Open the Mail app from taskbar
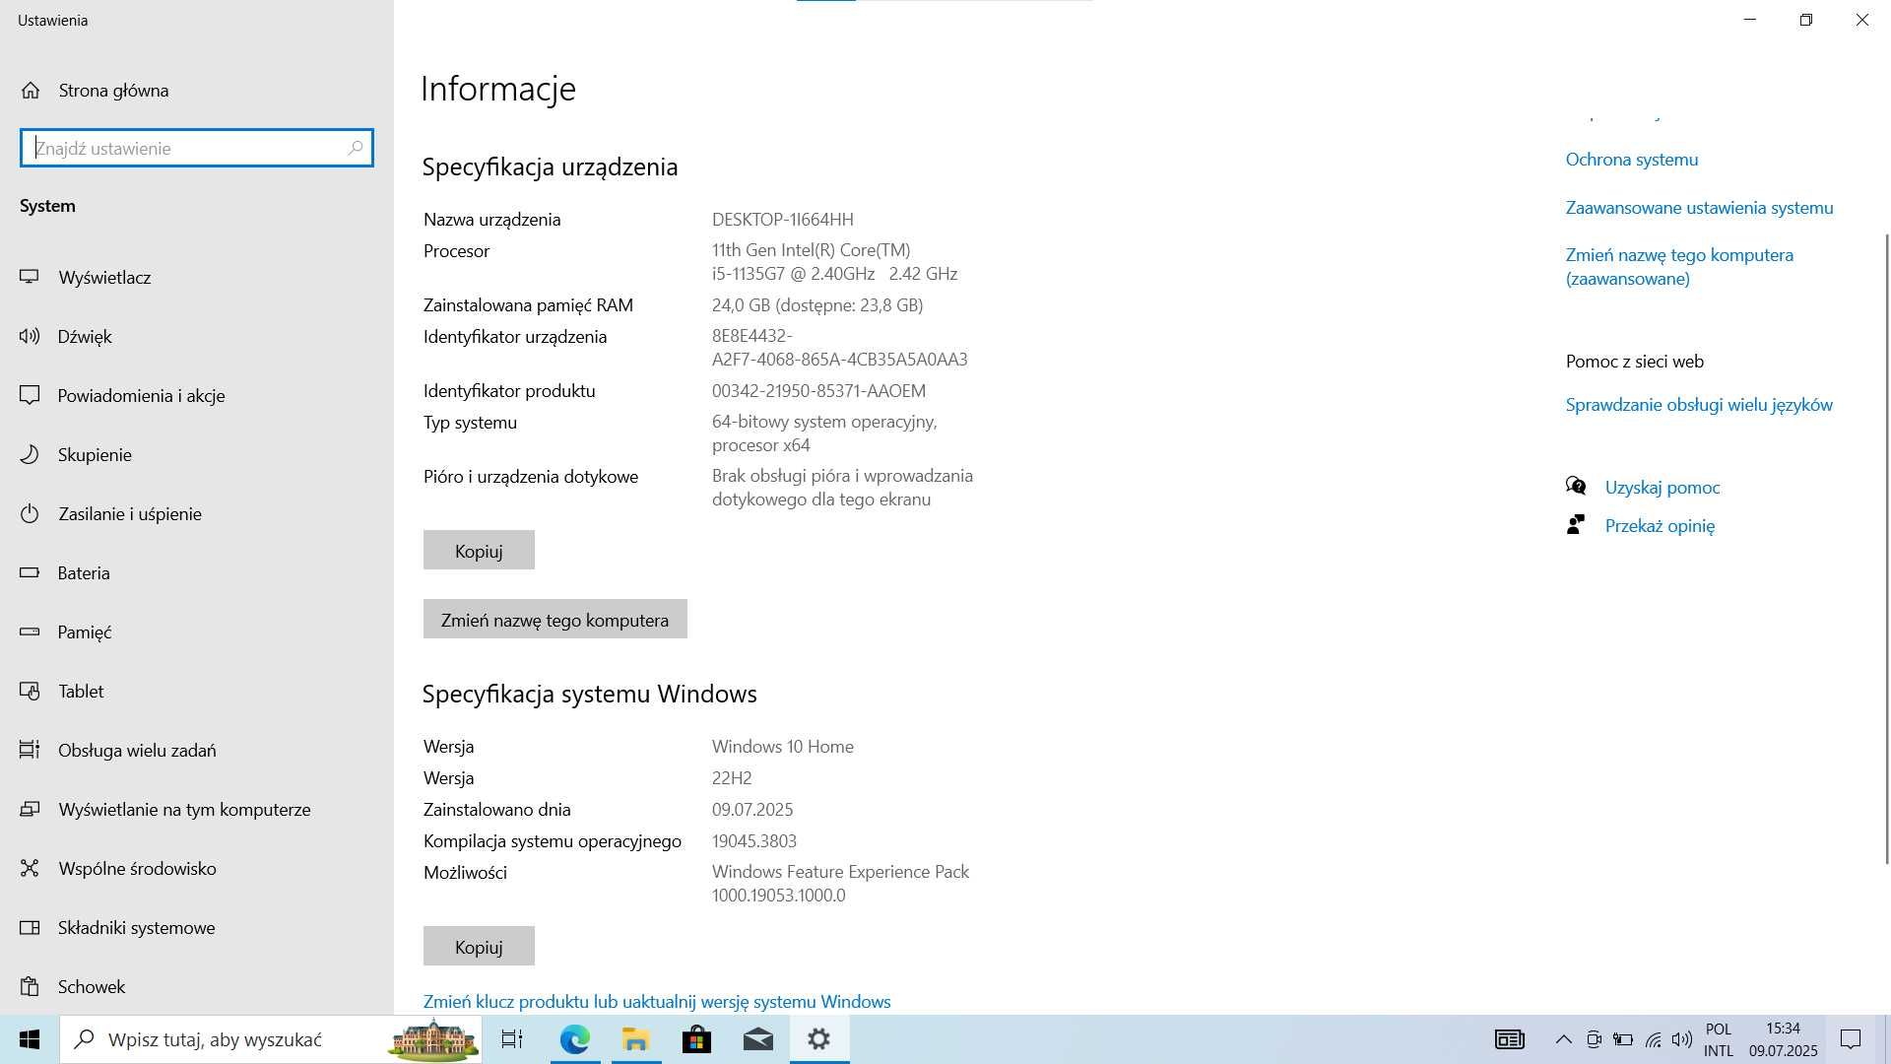Image resolution: width=1891 pixels, height=1064 pixels. pos(757,1039)
